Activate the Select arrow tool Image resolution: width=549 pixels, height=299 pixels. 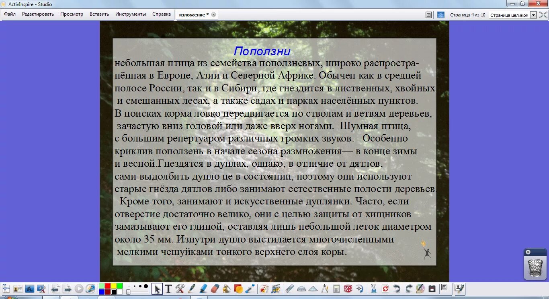coord(157,289)
